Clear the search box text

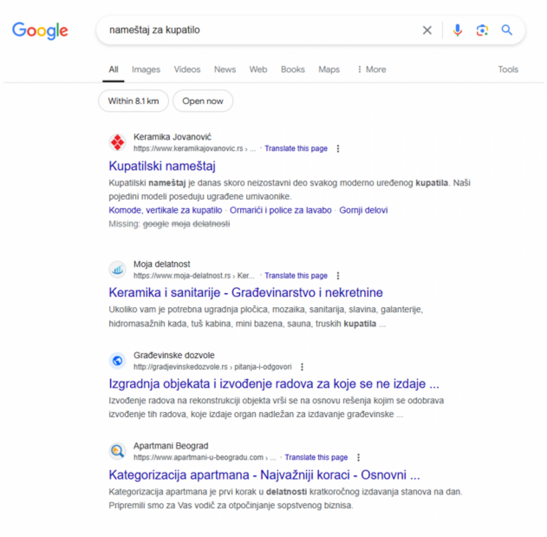[x=427, y=30]
